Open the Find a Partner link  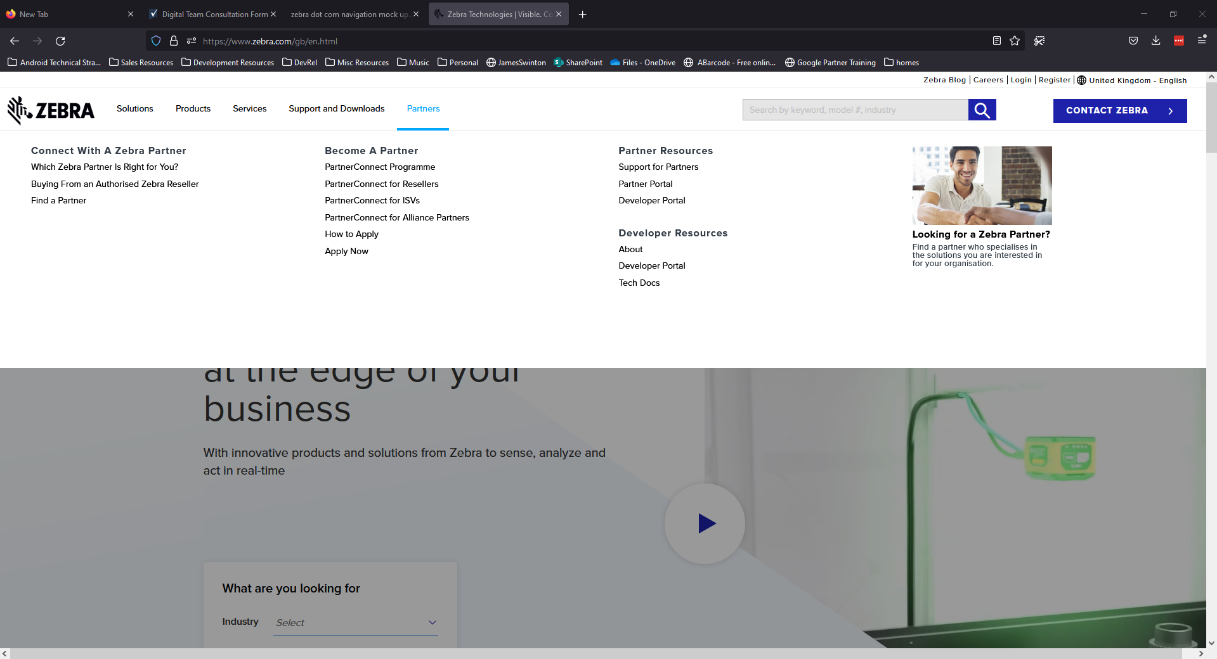tap(58, 201)
